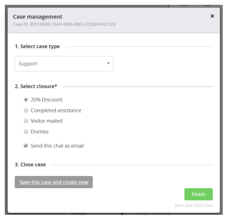Click the Case ID text in header

64,24
